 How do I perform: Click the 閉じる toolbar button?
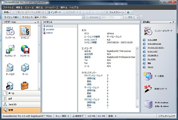pos(21,12)
